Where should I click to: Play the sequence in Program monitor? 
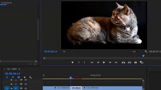(104, 62)
